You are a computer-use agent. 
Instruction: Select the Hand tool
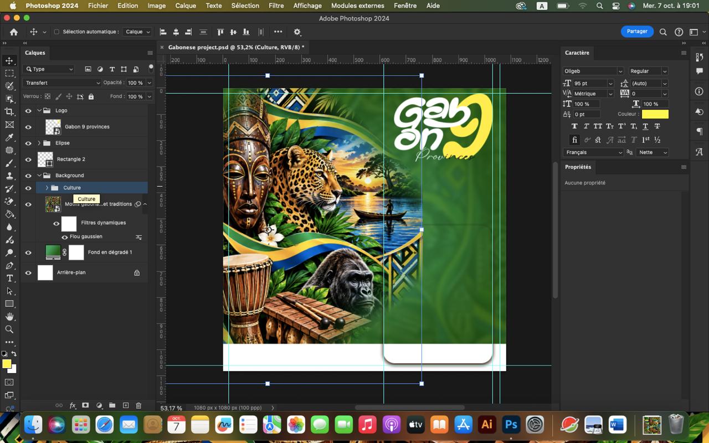(9, 317)
